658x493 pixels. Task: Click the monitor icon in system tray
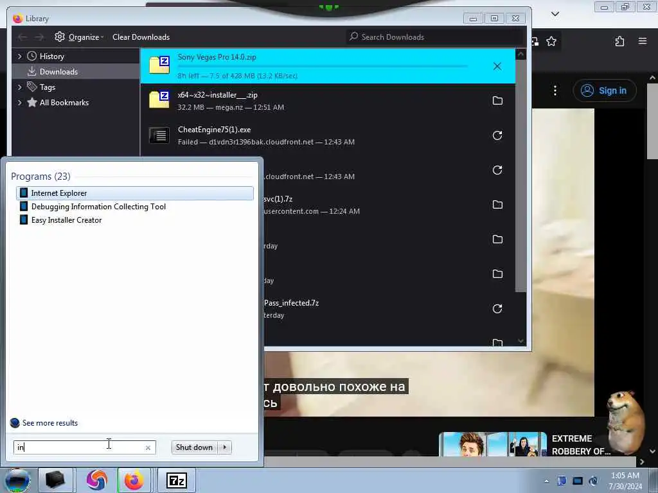(578, 481)
